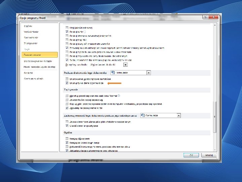Open the Zapisywanie category in sidebar
The height and width of the screenshot is (182, 242).
coord(31,43)
